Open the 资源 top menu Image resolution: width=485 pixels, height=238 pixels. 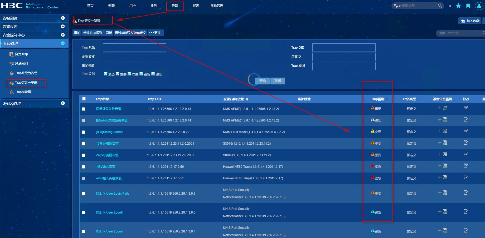coord(111,6)
